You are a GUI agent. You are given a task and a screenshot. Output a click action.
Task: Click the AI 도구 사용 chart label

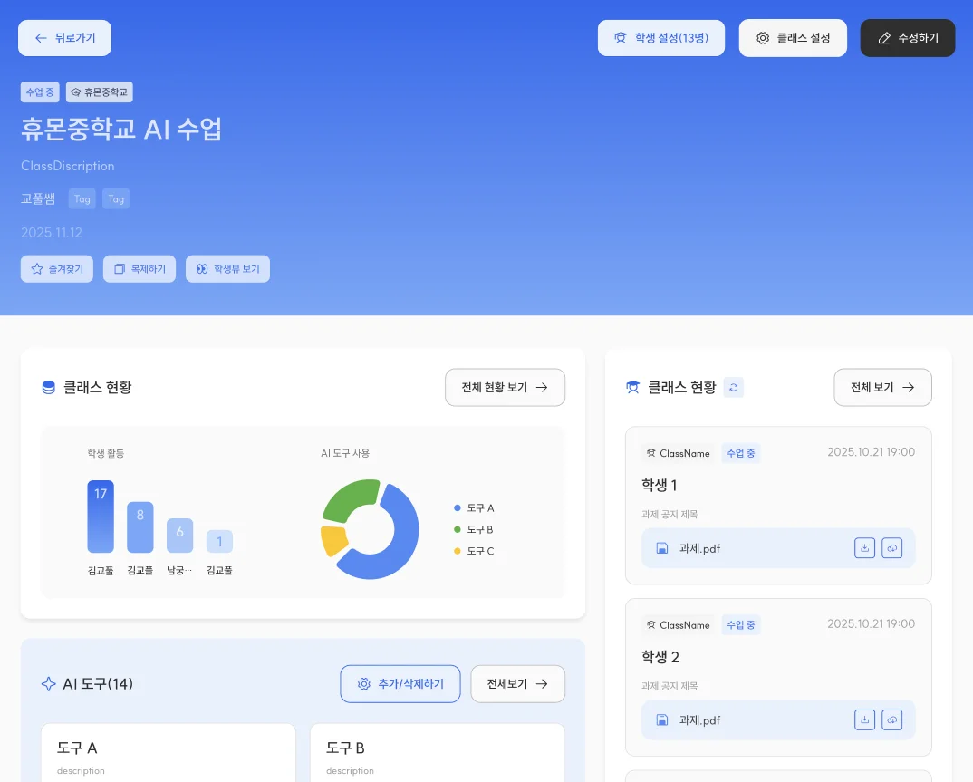pos(345,453)
